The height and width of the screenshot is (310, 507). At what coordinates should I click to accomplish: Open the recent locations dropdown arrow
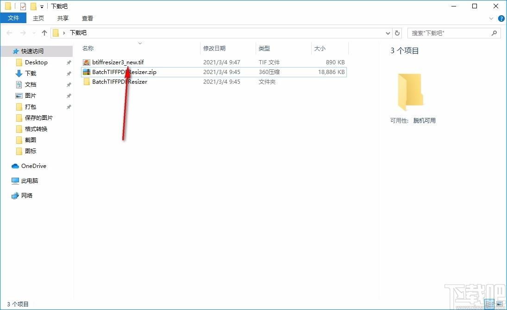point(34,33)
